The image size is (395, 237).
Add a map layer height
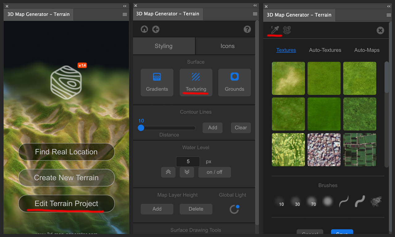pyautogui.click(x=157, y=209)
